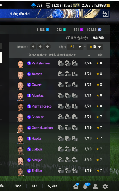Click the gold coin stack icon
The width and height of the screenshot is (119, 191).
pyautogui.click(x=108, y=5)
